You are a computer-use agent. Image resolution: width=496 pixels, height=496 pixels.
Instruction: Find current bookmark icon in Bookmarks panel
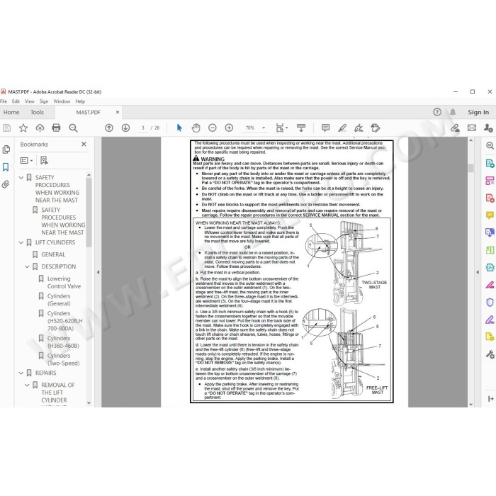click(44, 160)
